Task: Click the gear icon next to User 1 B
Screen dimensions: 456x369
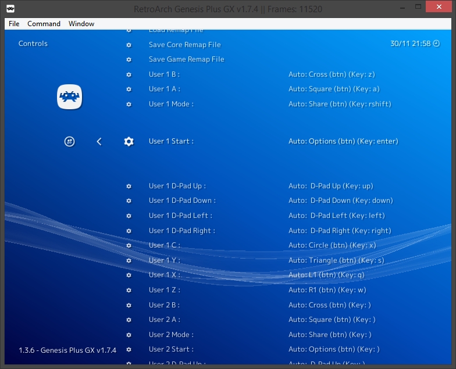Action: 129,74
